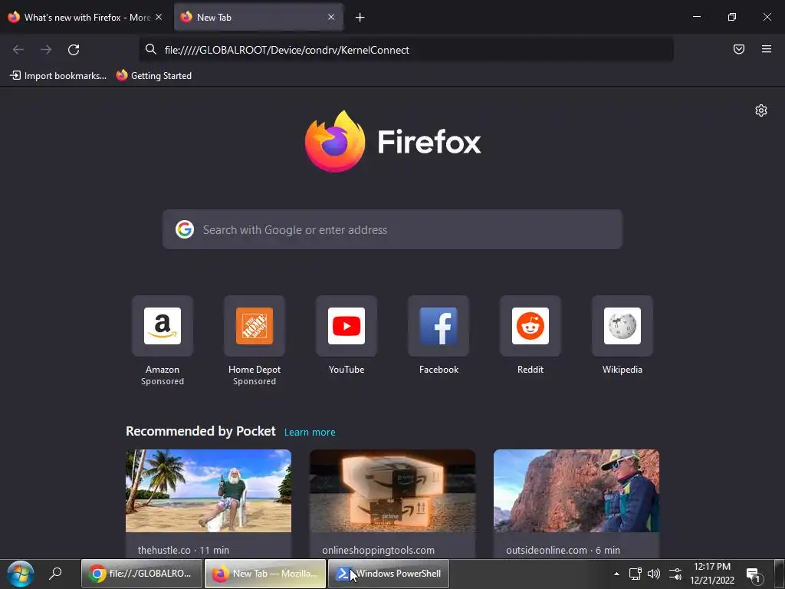Open the YouTube shortcut tile

347,326
